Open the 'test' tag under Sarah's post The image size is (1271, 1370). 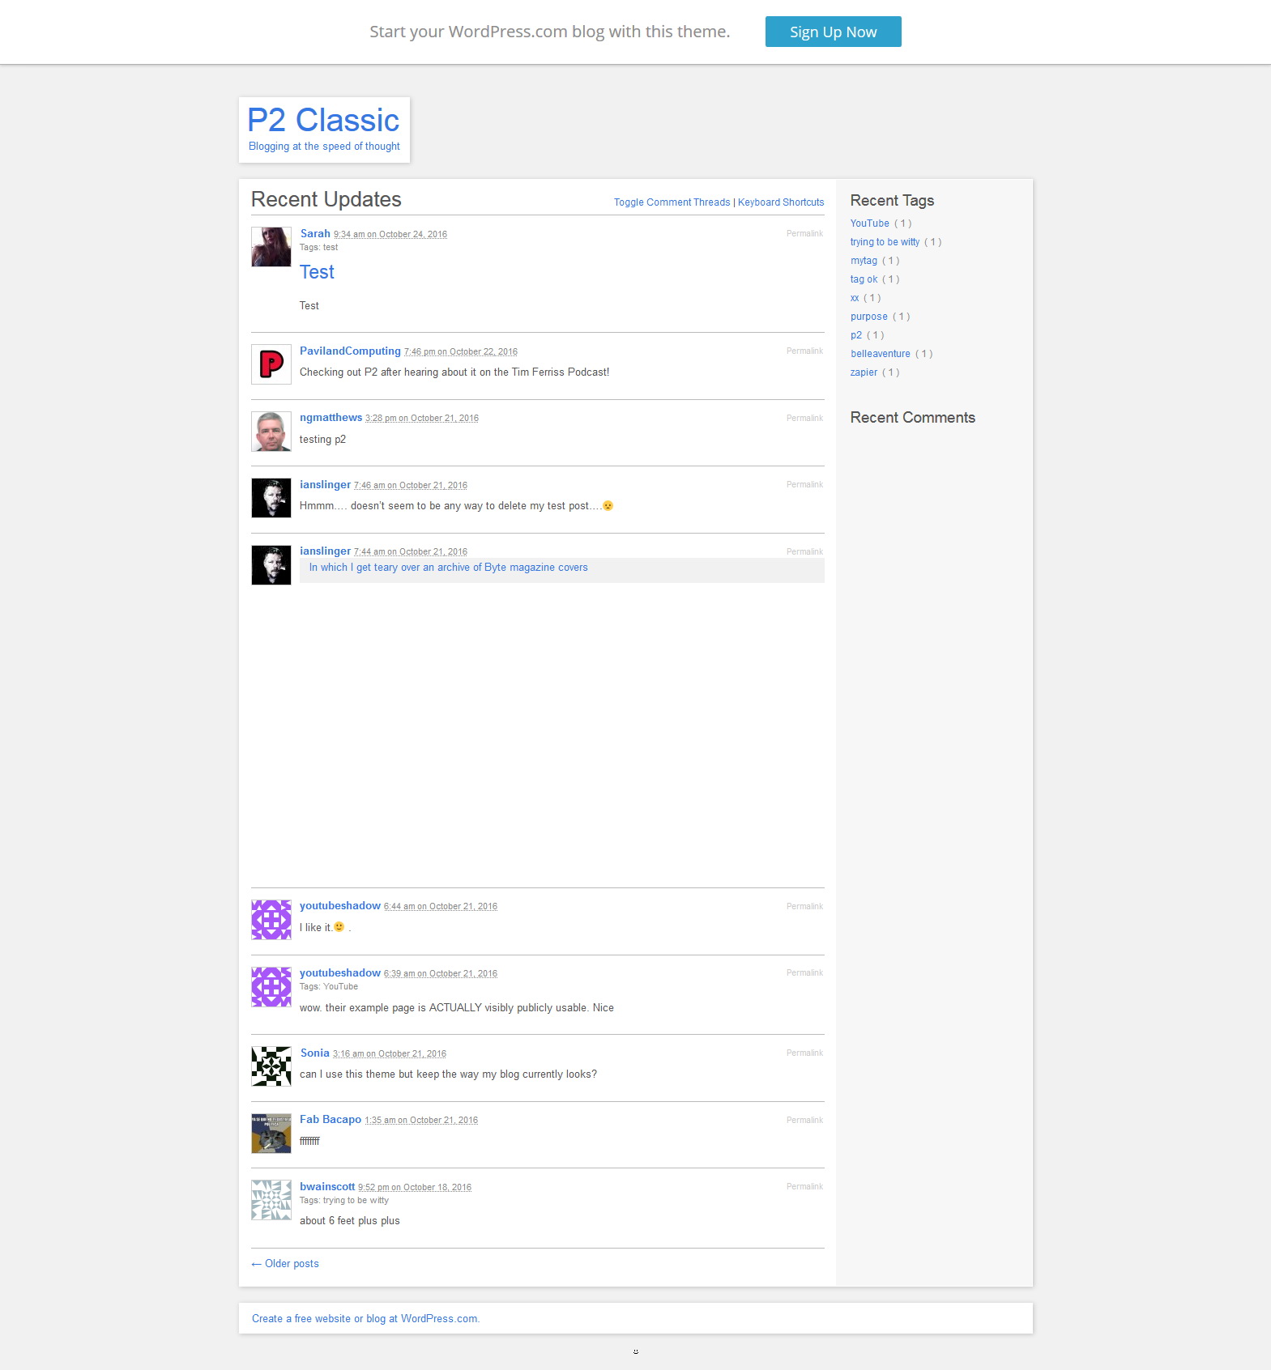tap(331, 248)
